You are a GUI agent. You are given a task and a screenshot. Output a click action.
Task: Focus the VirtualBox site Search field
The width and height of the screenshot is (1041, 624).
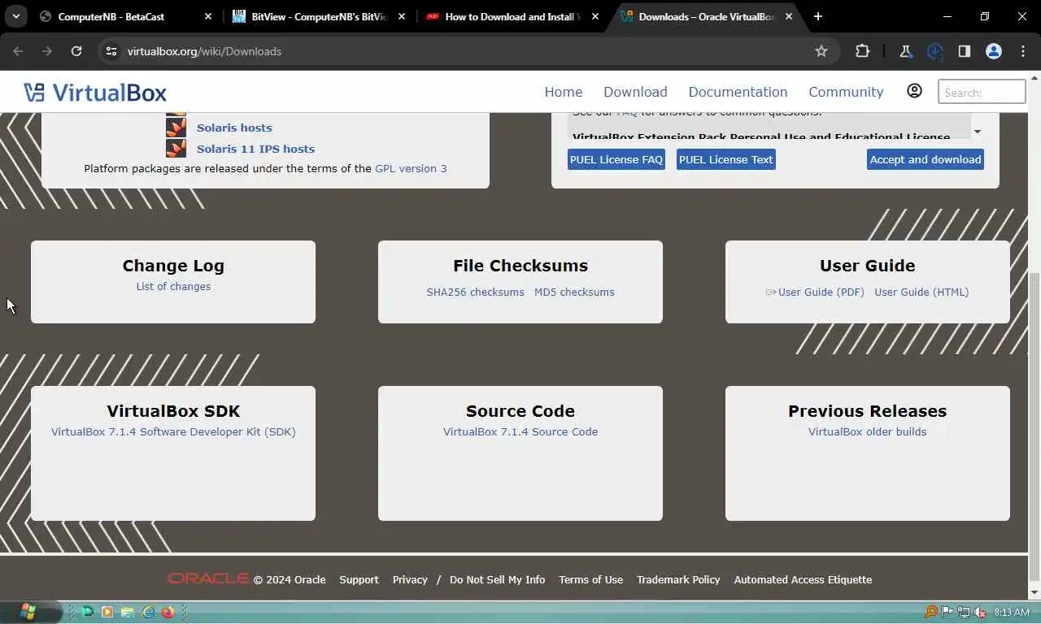tap(982, 92)
